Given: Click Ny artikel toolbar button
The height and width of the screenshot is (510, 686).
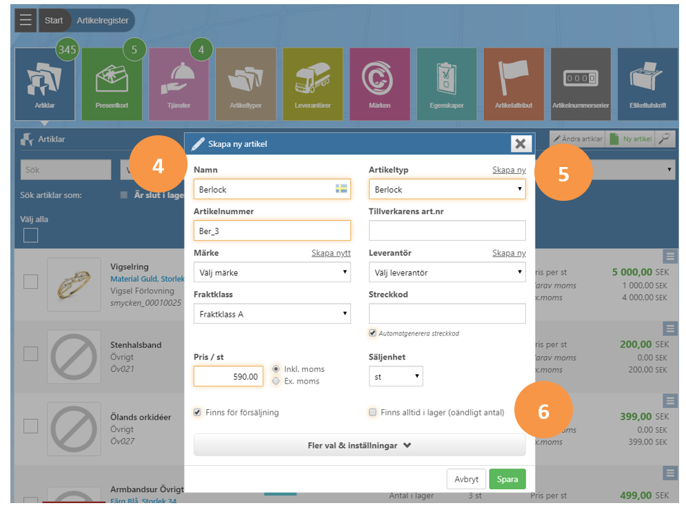Looking at the screenshot, I should point(630,139).
